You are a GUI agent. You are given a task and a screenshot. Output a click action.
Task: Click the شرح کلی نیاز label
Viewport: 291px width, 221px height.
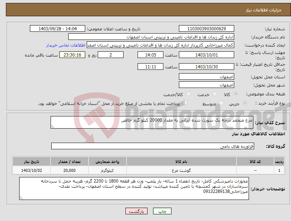pyautogui.click(x=270, y=123)
